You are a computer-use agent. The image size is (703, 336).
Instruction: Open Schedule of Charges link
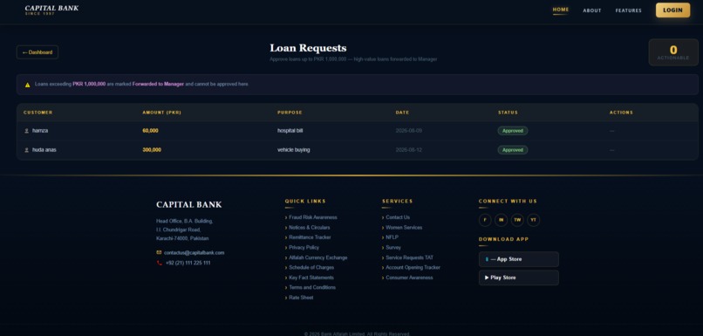click(x=311, y=267)
